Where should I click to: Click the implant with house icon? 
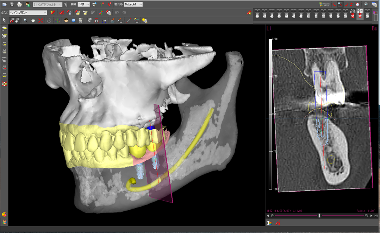(69, 13)
